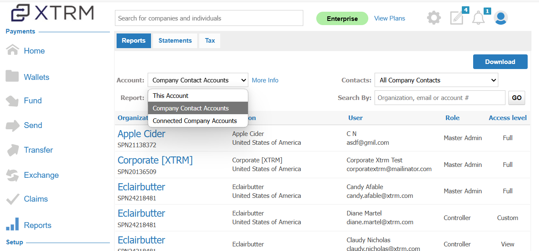Click the Home house icon in sidebar
Image resolution: width=539 pixels, height=251 pixels.
point(12,50)
